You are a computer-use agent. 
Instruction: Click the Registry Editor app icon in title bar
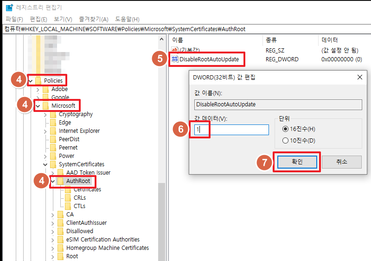[9, 7]
